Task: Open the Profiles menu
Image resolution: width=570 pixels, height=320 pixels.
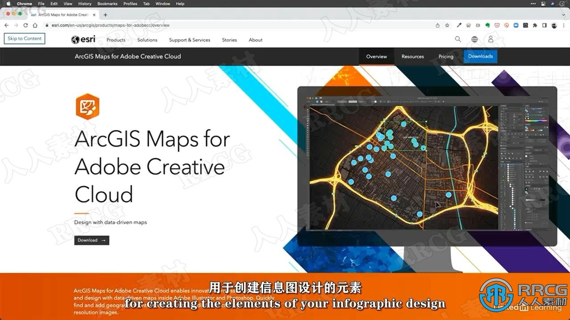Action: [130, 4]
